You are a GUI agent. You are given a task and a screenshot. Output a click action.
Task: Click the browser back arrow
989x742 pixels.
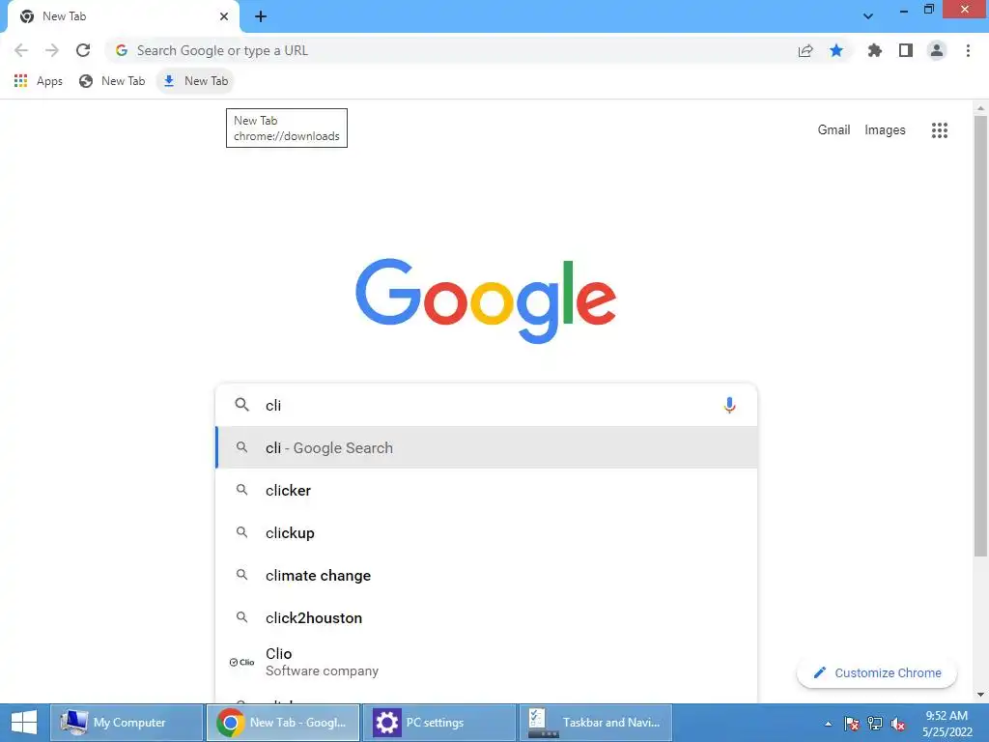point(21,50)
